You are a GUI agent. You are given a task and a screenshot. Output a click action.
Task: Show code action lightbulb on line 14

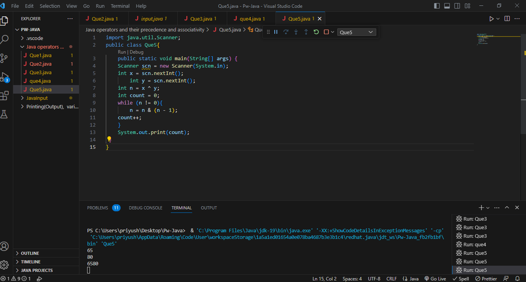tap(110, 140)
